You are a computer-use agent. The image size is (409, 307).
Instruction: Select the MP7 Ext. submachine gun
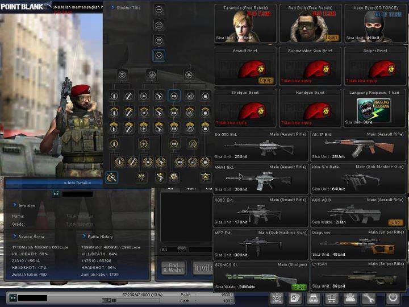click(261, 244)
